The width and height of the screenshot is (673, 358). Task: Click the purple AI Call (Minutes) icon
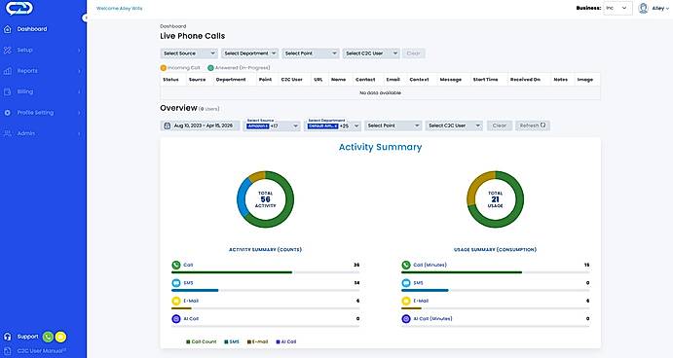coord(406,319)
